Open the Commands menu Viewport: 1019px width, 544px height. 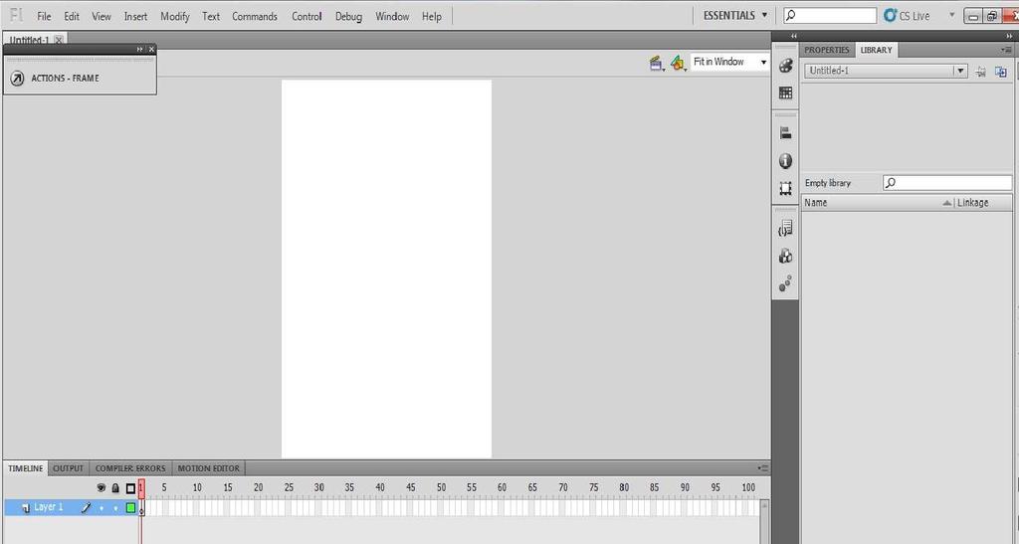pyautogui.click(x=255, y=16)
